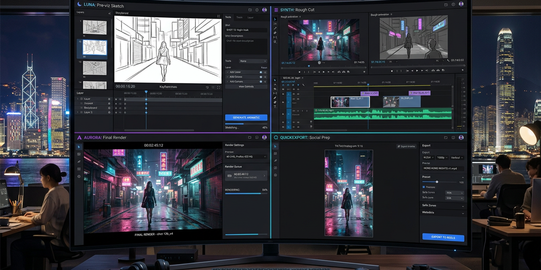
Task: Open the user avatar in the QUICKEXPORT header
Action: 461,137
